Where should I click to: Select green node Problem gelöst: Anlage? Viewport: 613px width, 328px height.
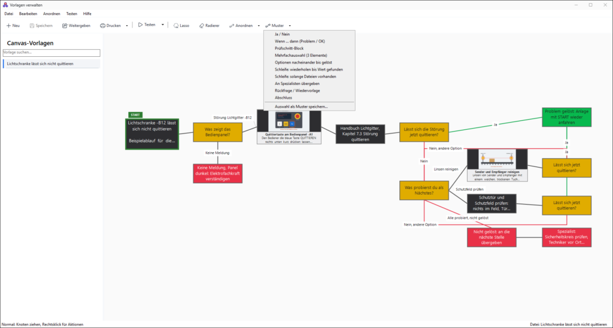click(x=566, y=117)
